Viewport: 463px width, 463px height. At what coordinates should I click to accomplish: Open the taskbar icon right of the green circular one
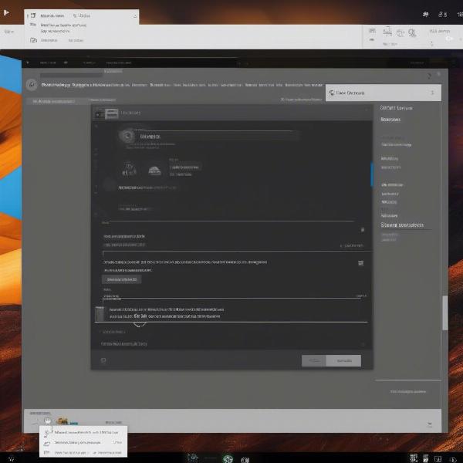(245, 459)
